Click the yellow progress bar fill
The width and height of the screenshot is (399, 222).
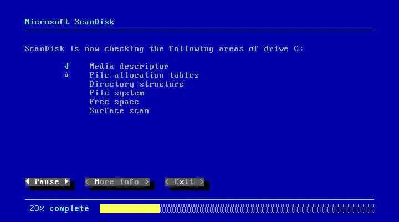pyautogui.click(x=130, y=209)
